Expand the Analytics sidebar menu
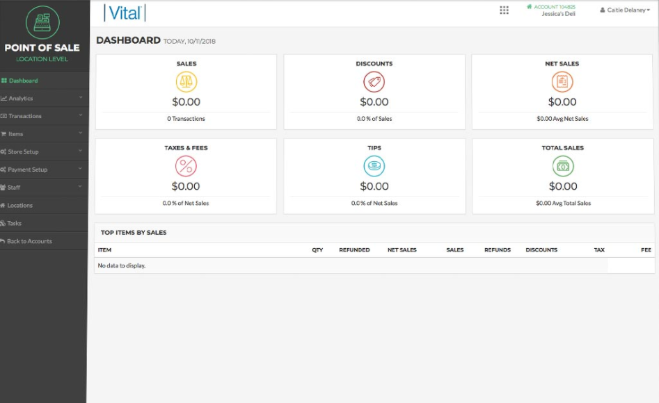Image resolution: width=659 pixels, height=403 pixels. pos(43,99)
